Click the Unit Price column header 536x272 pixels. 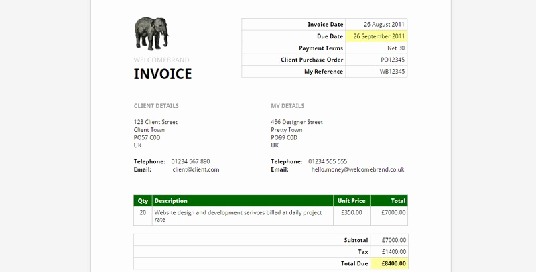click(352, 201)
